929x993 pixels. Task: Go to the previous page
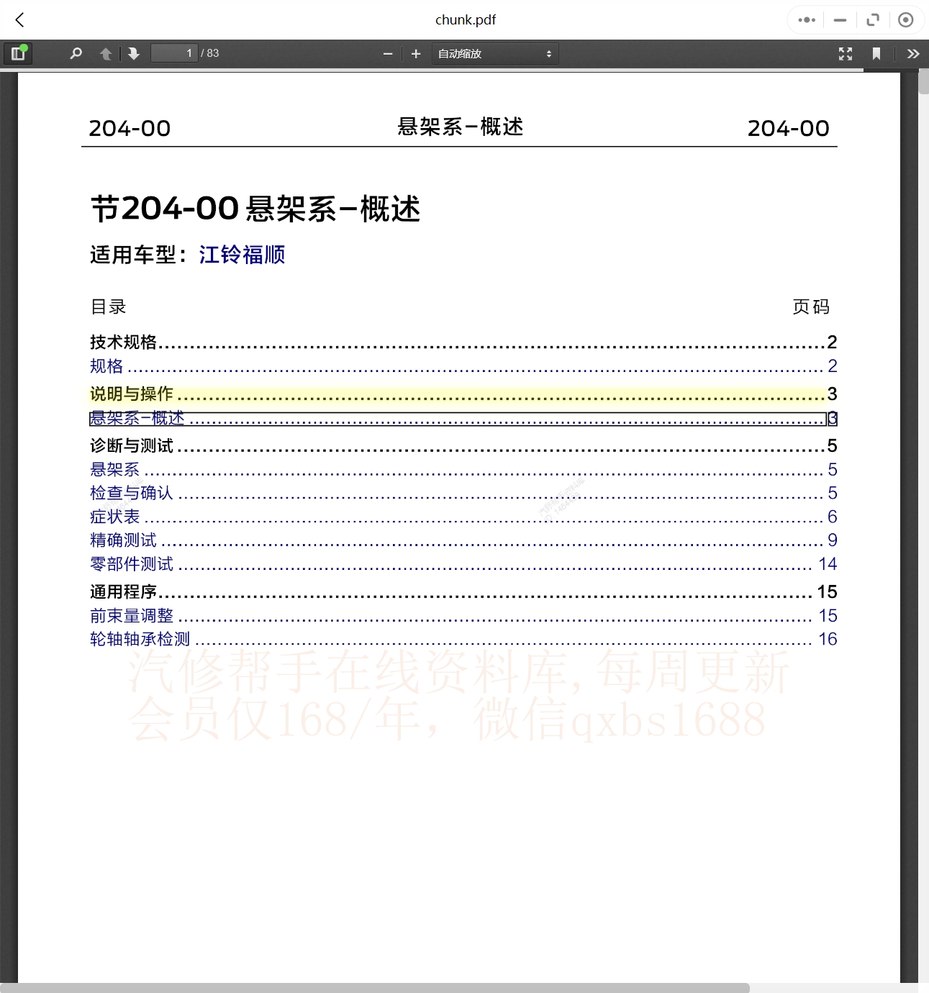point(105,53)
